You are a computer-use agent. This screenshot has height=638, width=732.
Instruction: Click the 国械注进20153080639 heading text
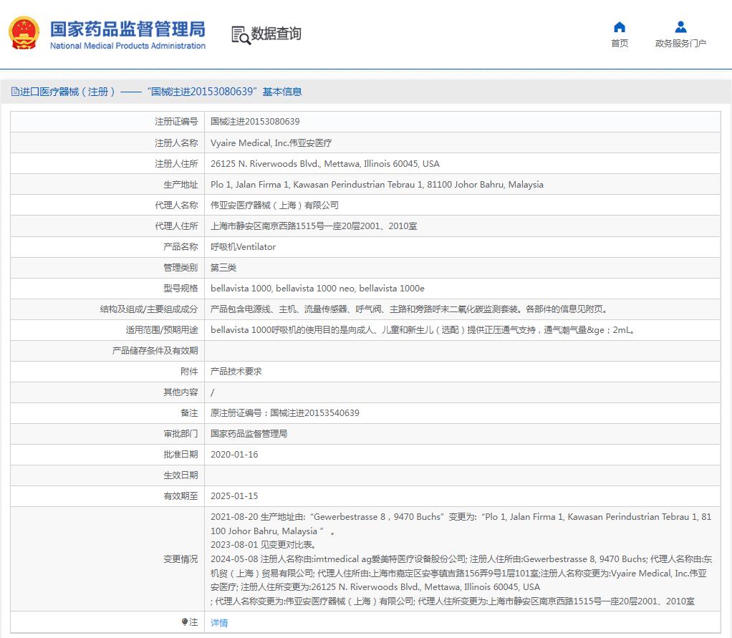203,92
